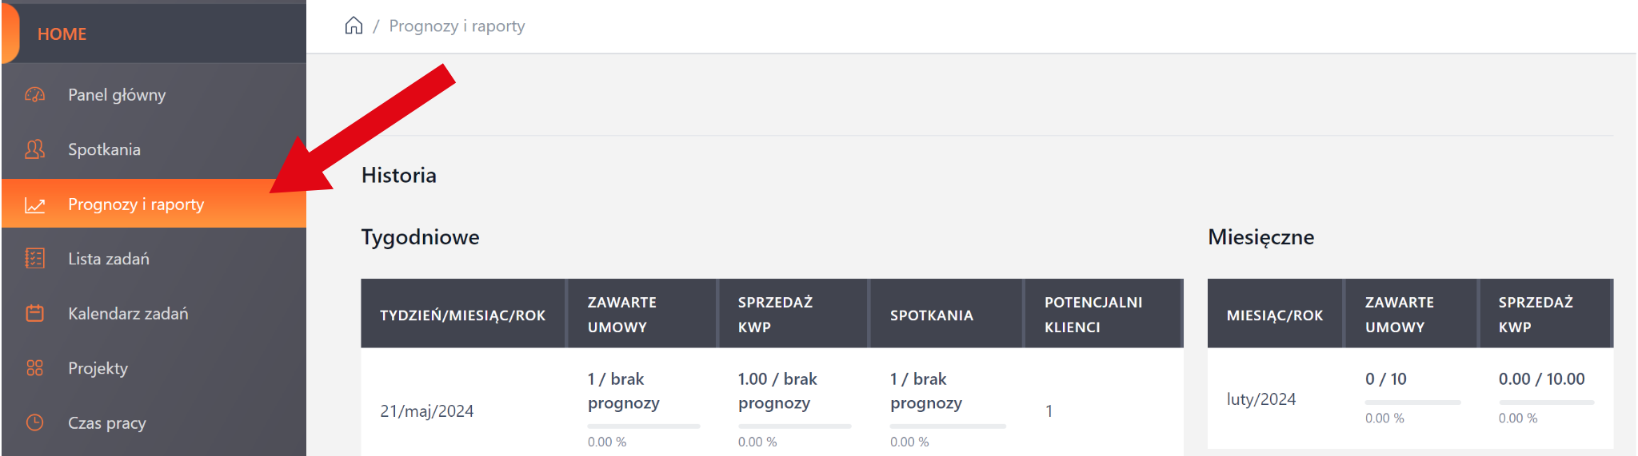Viewport: 1638px width, 456px height.
Task: Click the Kalendarz zadań calendar icon
Action: coord(34,313)
